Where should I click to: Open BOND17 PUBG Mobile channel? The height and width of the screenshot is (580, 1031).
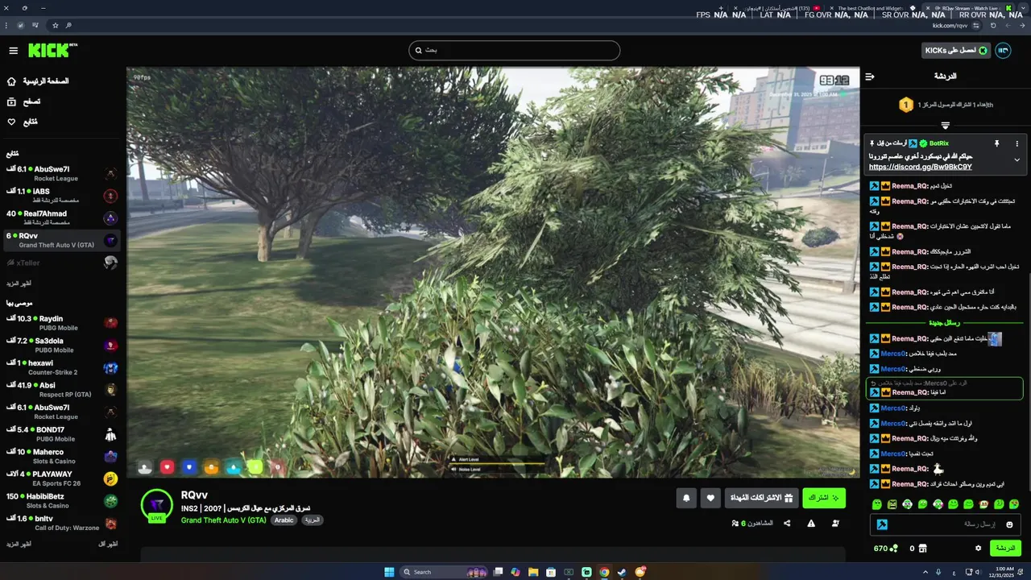(61, 434)
